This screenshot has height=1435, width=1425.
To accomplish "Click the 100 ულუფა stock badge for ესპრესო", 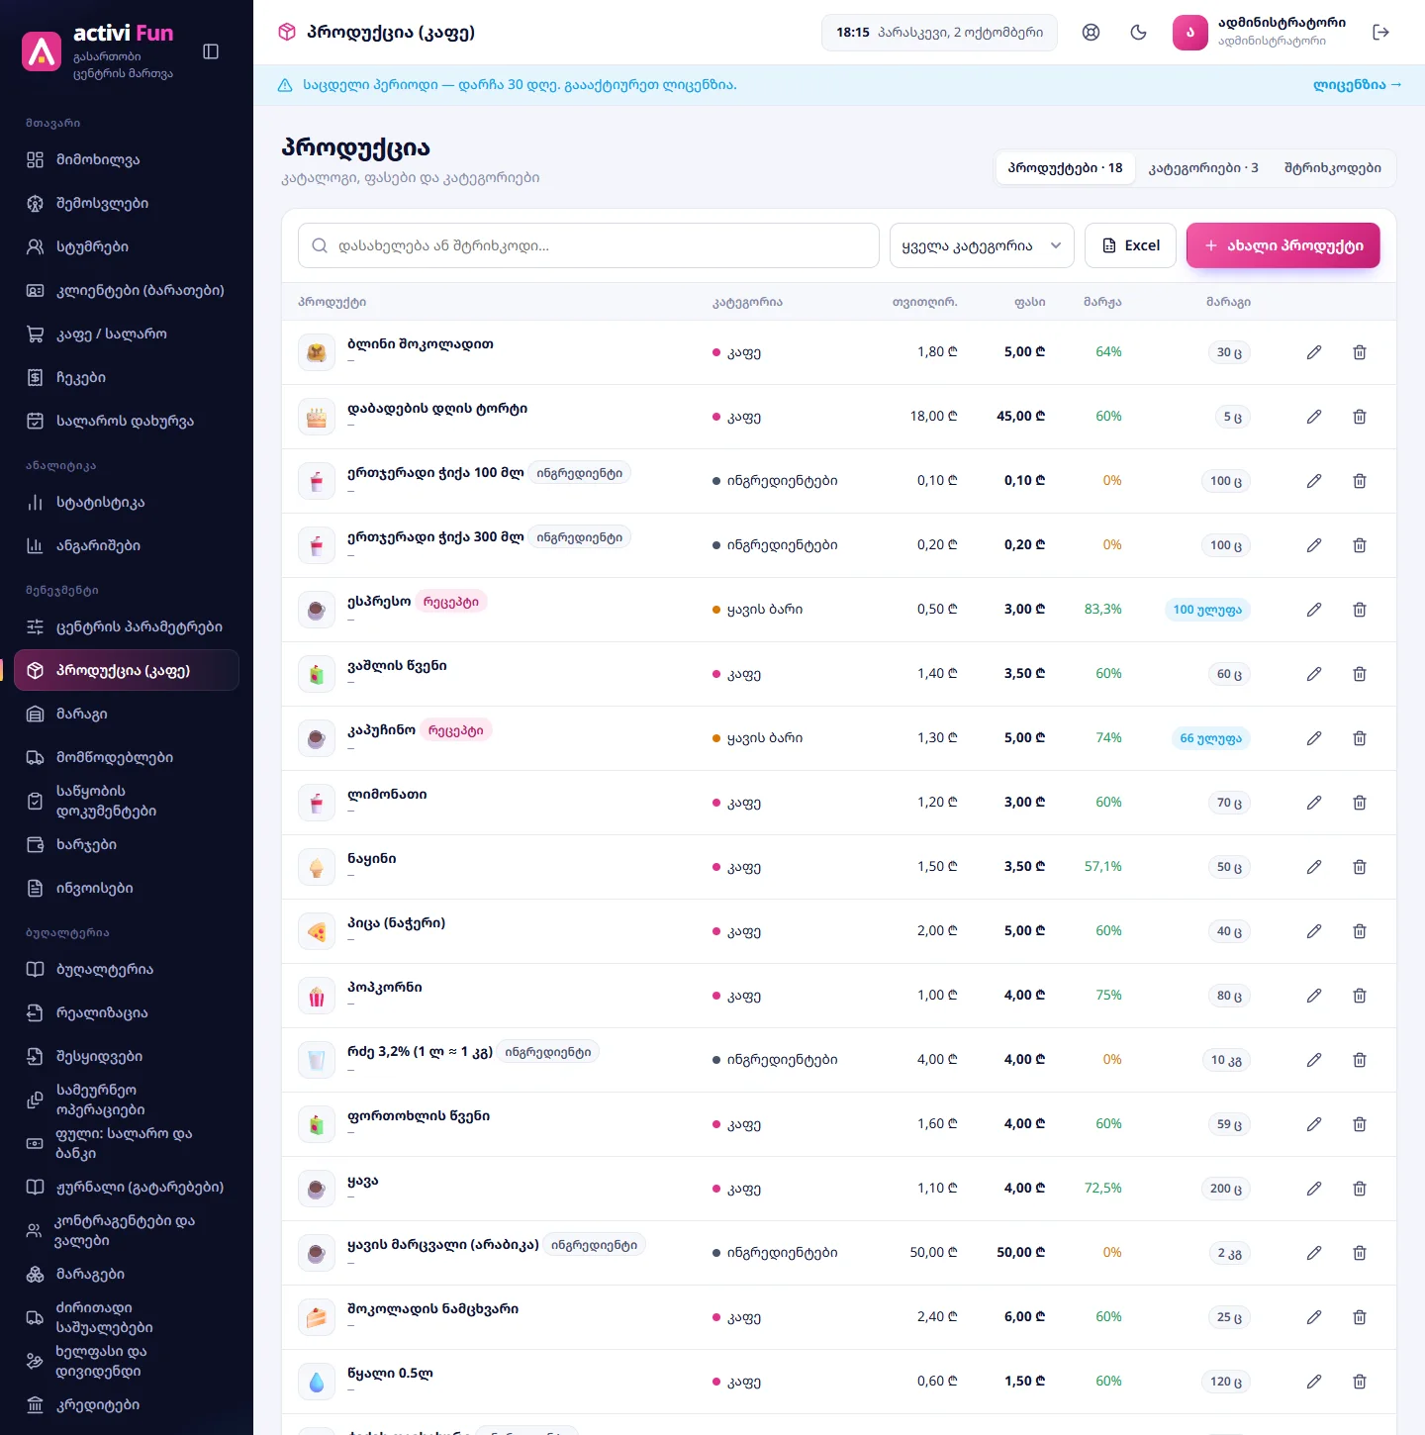I will 1207,610.
